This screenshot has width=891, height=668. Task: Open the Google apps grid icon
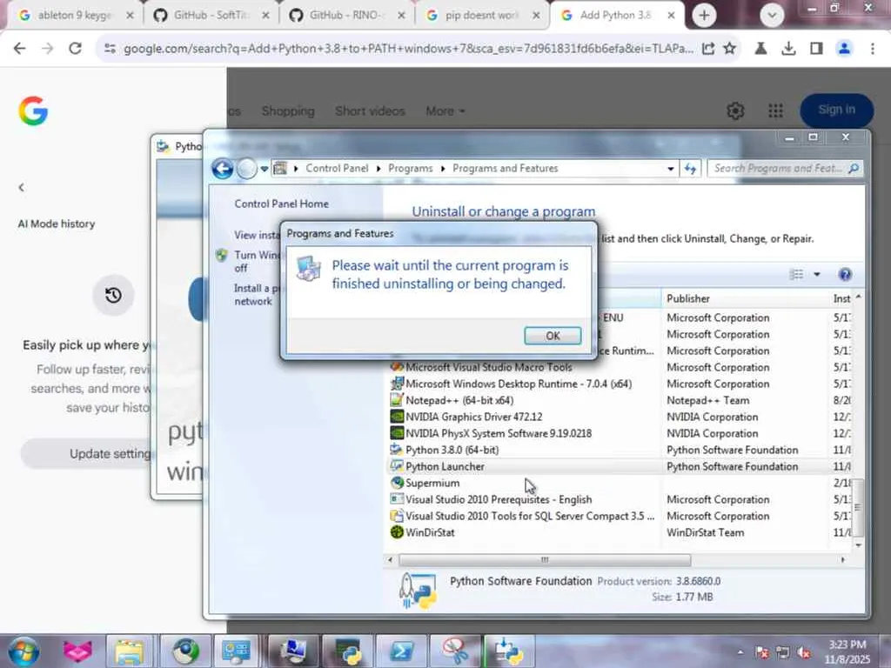pos(775,110)
